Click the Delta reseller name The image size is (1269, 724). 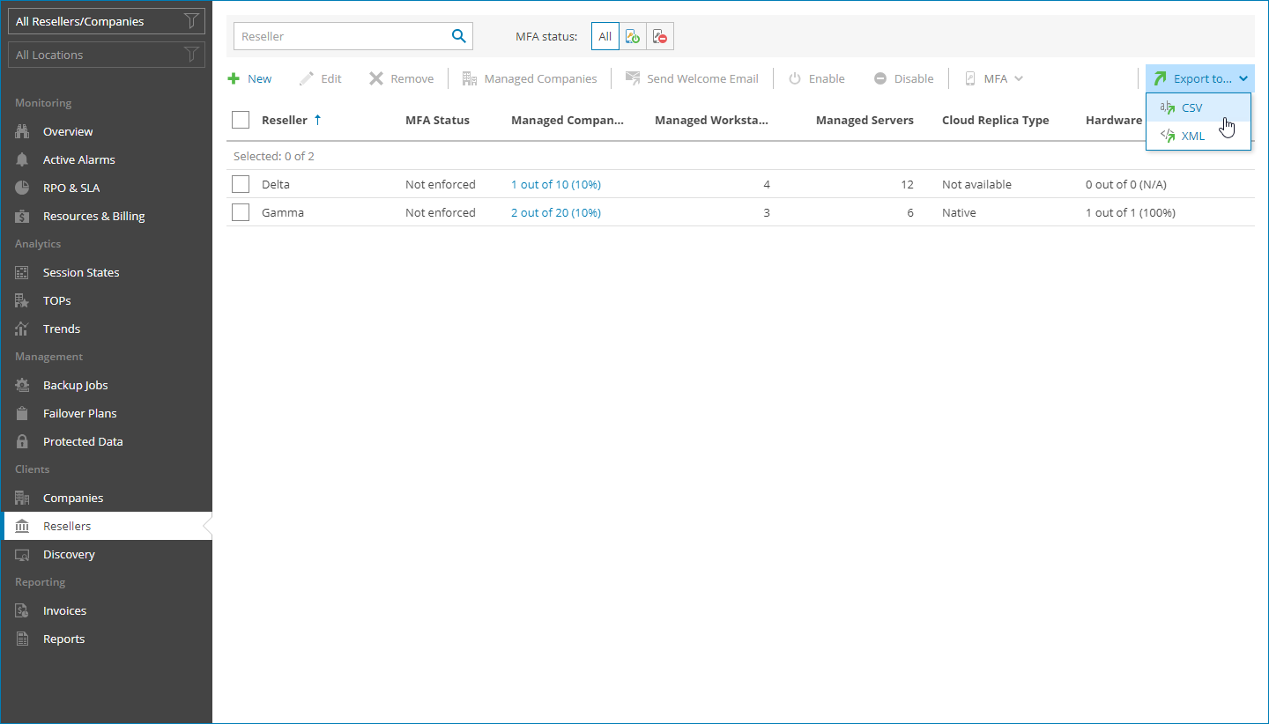tap(276, 184)
